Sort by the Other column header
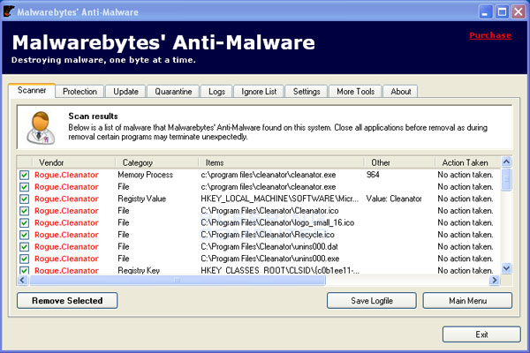 (x=399, y=162)
